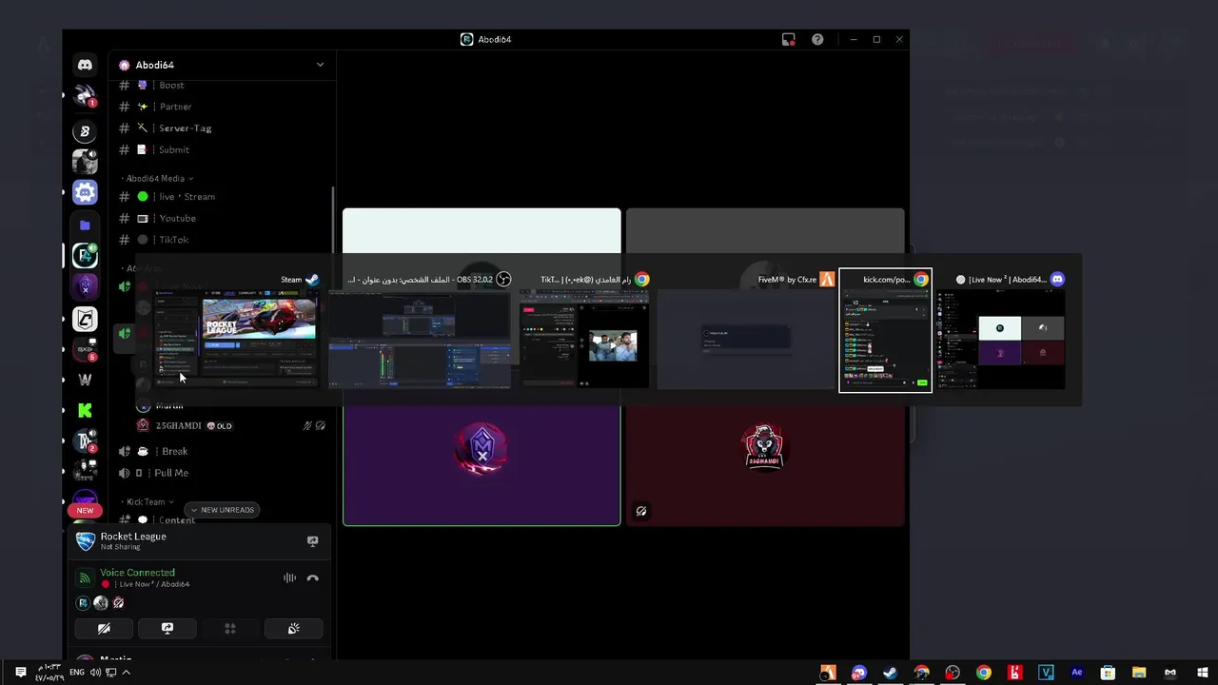Toggle the camera button in voice panel
This screenshot has width=1218, height=685.
(104, 629)
